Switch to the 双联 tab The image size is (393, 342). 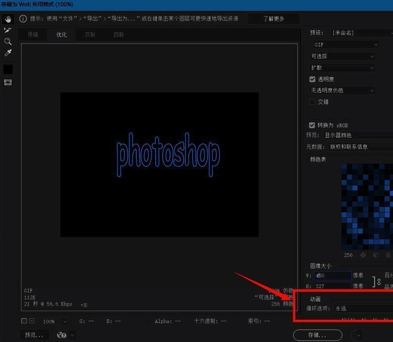click(x=90, y=35)
